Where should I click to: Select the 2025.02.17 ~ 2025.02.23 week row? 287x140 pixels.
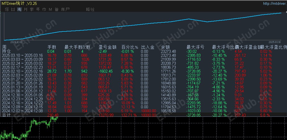(x=144, y=67)
